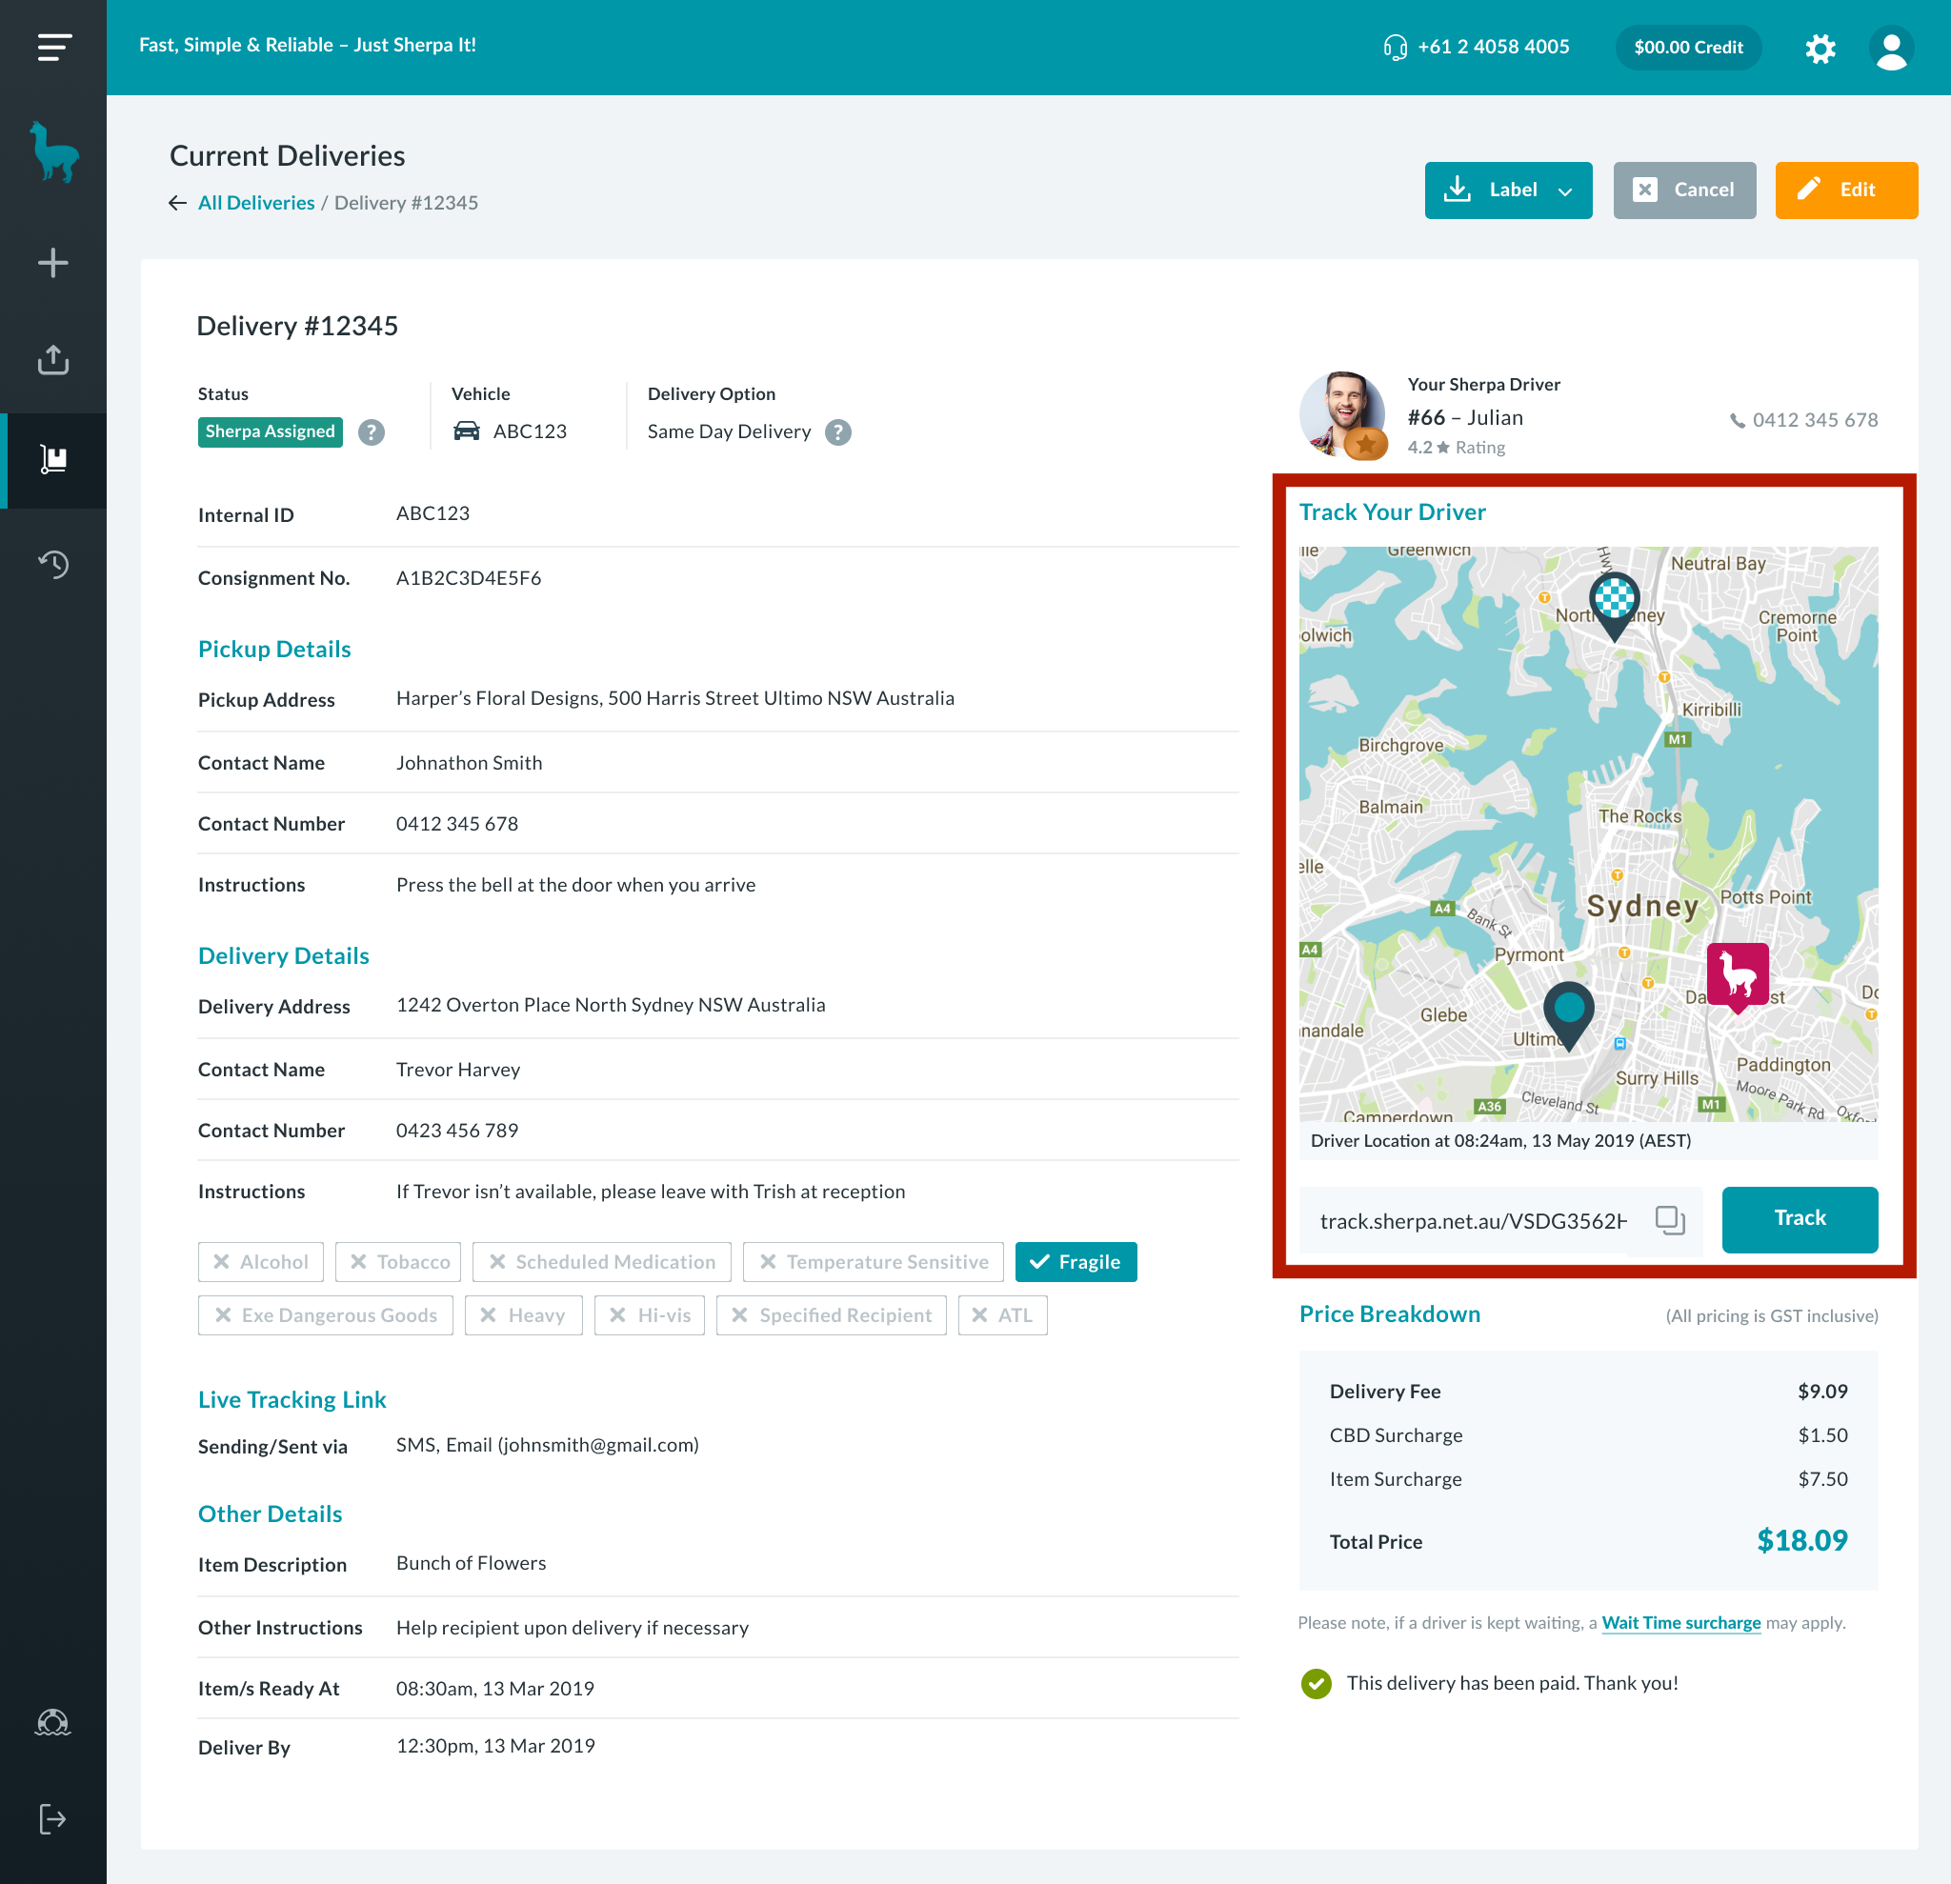The height and width of the screenshot is (1884, 1951).
Task: Open the hamburger menu in sidebar
Action: point(53,47)
